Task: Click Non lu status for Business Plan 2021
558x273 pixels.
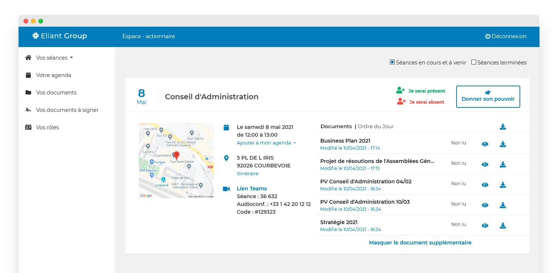Action: tap(458, 143)
